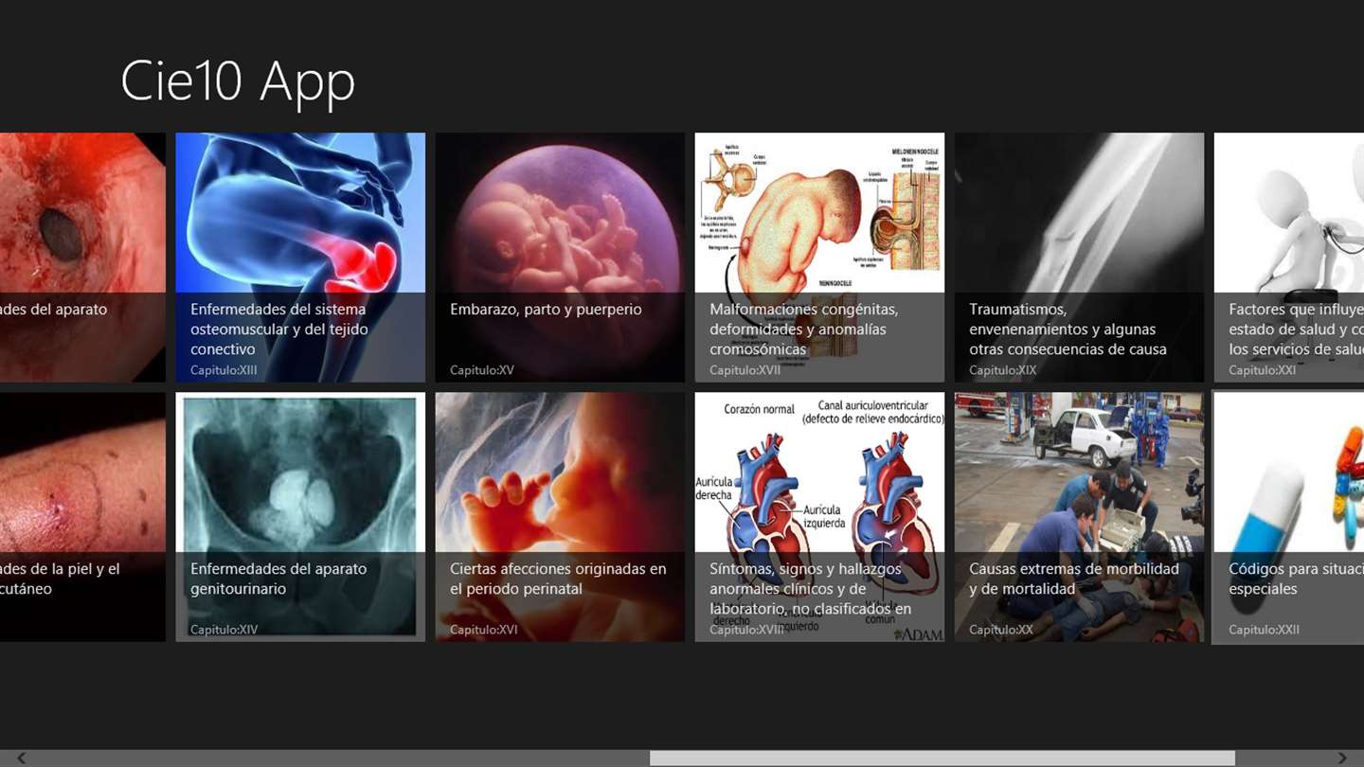Click the Capitulo:XIII label text

point(224,370)
